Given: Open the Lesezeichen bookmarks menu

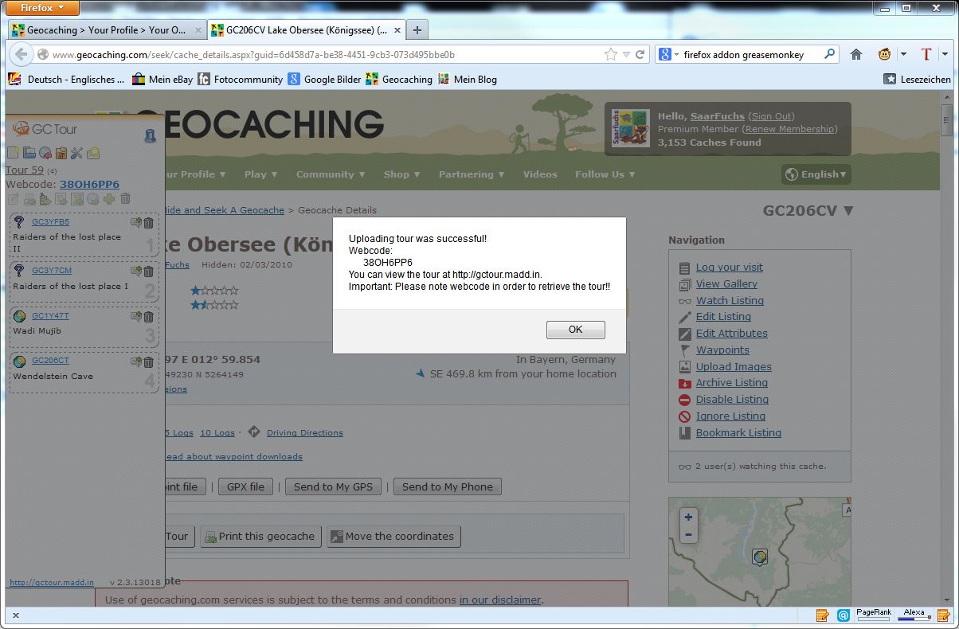Looking at the screenshot, I should (918, 79).
